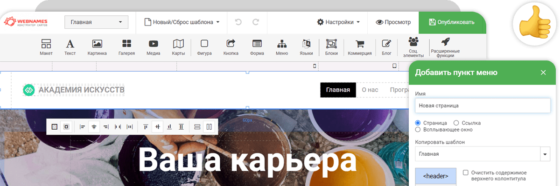Select the Страница radio option

(418, 123)
